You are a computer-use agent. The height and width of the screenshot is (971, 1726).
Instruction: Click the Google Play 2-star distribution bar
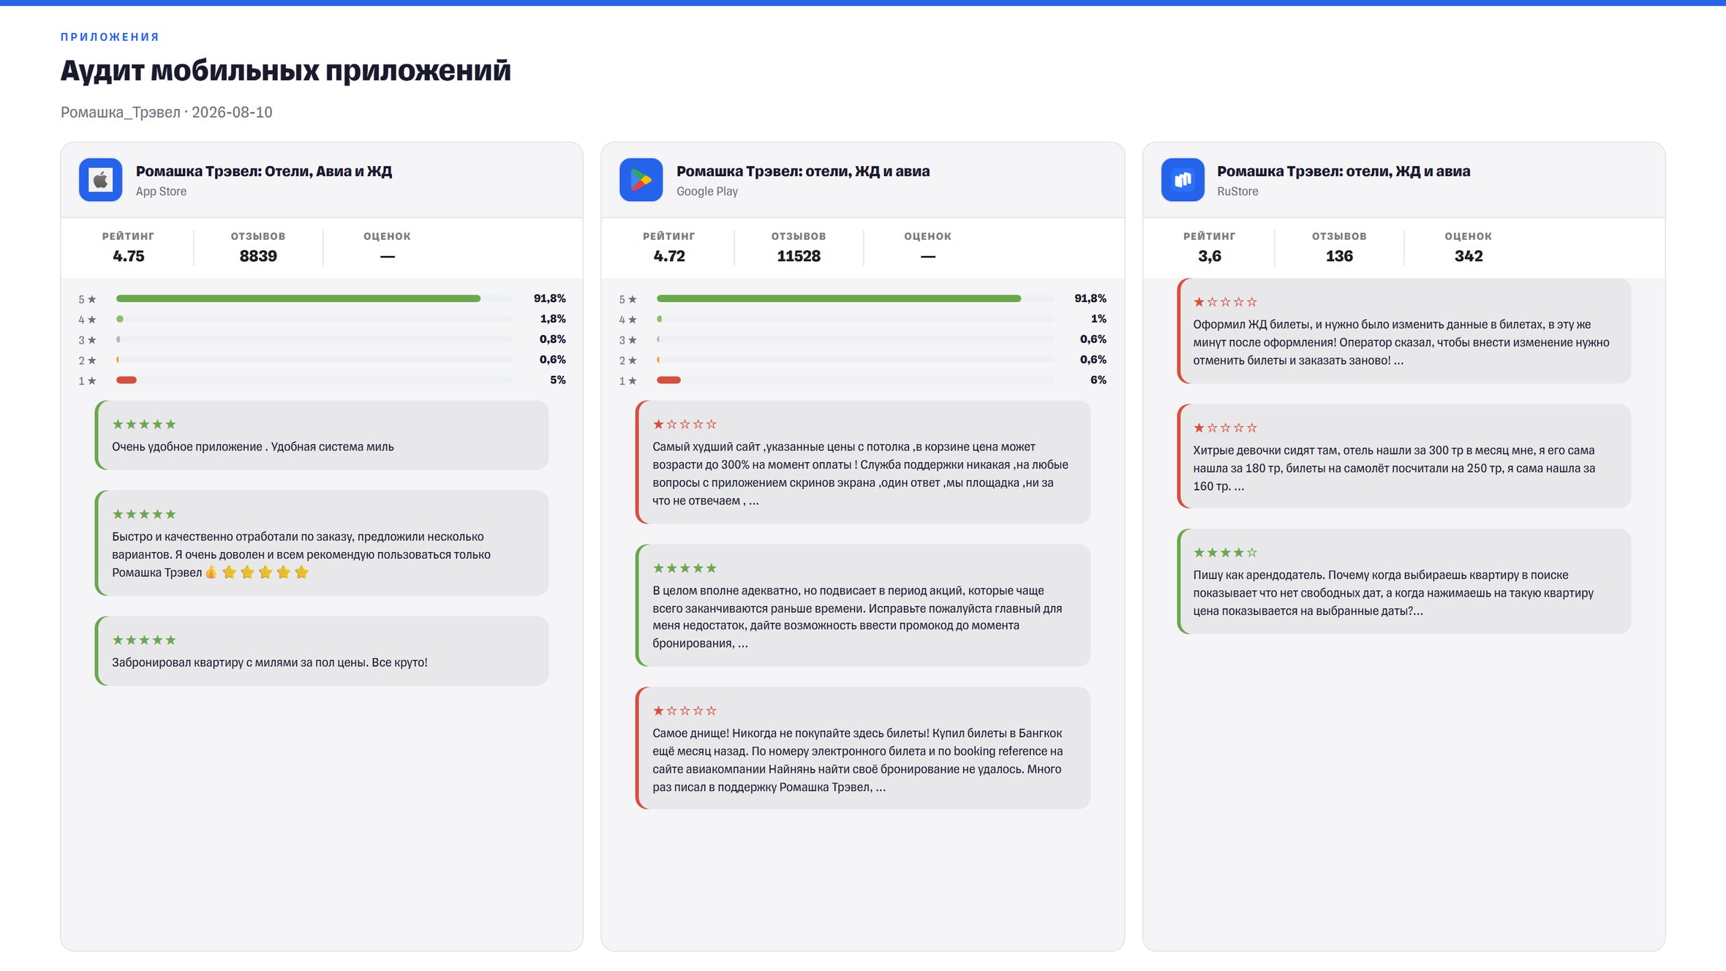(856, 360)
